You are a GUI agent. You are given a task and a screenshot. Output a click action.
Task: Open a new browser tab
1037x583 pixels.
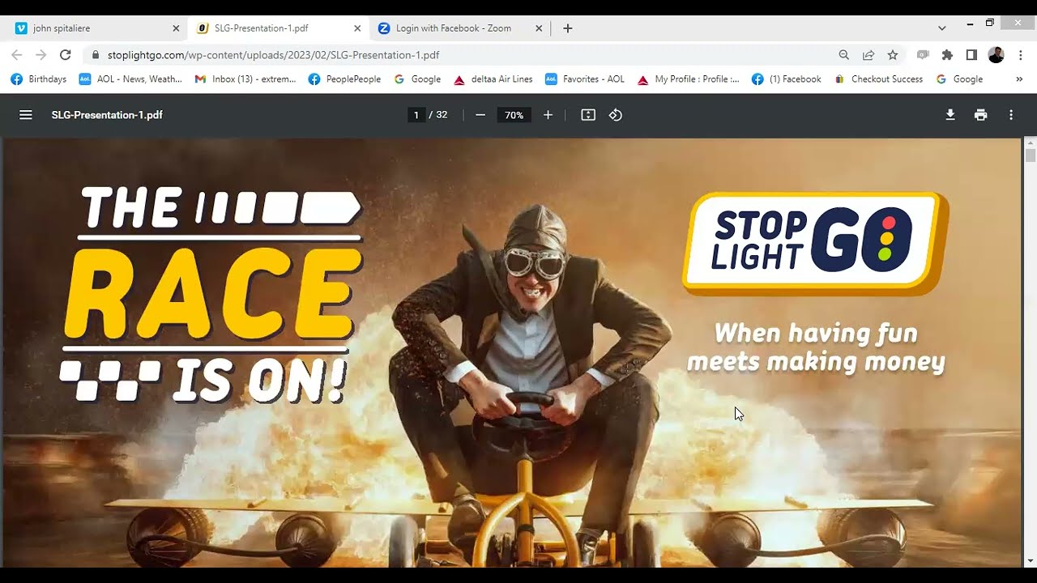click(x=568, y=28)
